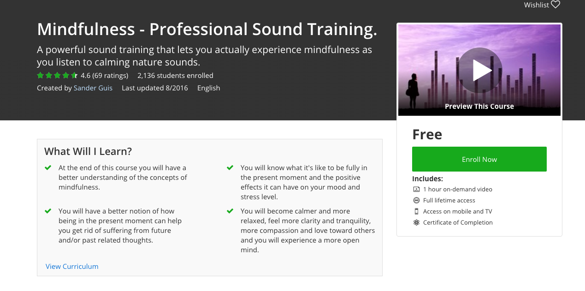Click the green star rating icons
The image size is (585, 291).
(57, 76)
